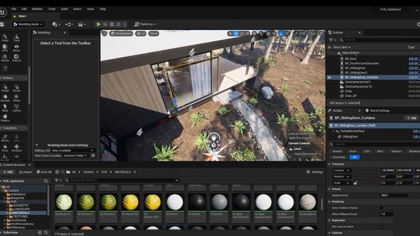Select the General details filter
Screen dimensions: 420x236
[x=337, y=151]
